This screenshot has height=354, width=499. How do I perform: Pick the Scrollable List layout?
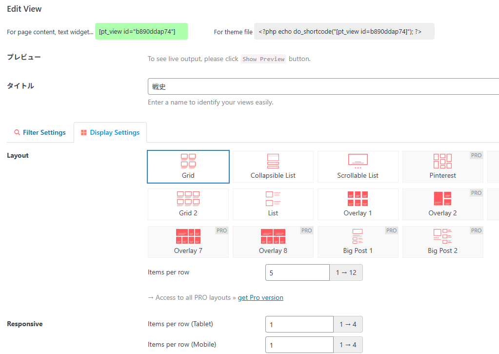click(x=358, y=167)
